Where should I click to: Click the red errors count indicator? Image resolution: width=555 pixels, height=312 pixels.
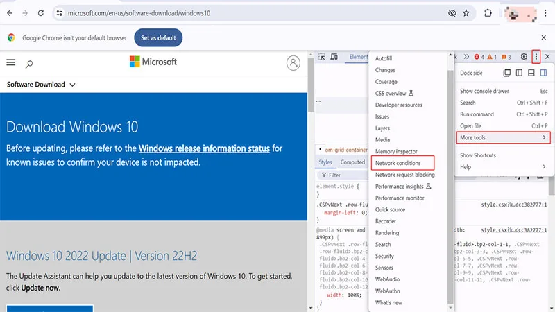[x=479, y=57]
